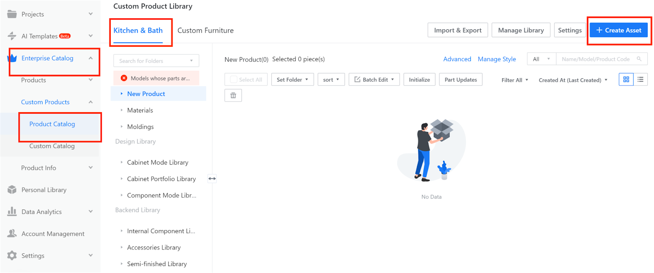654x273 pixels.
Task: Select the Kitchen & Bath tab
Action: pyautogui.click(x=138, y=31)
